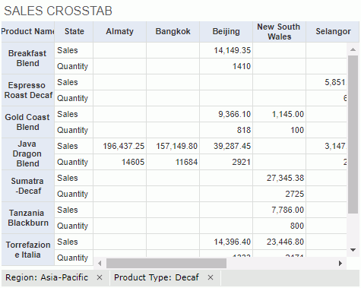Image resolution: width=361 pixels, height=288 pixels.
Task: Select the Java Dragon Blend row header
Action: [x=28, y=153]
